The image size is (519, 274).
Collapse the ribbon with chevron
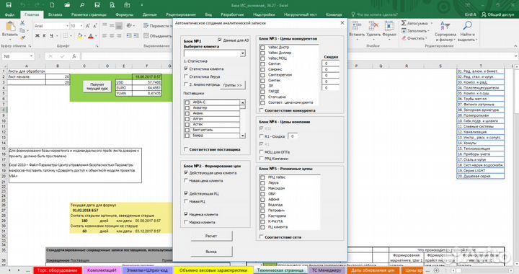click(515, 46)
